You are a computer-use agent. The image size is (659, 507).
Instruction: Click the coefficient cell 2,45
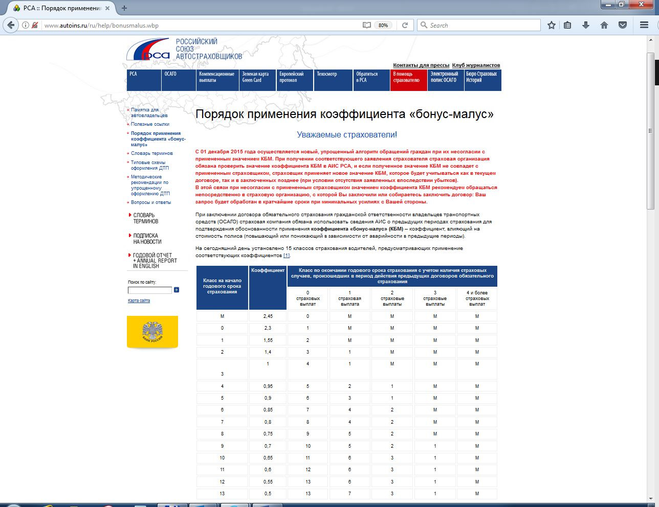point(268,316)
